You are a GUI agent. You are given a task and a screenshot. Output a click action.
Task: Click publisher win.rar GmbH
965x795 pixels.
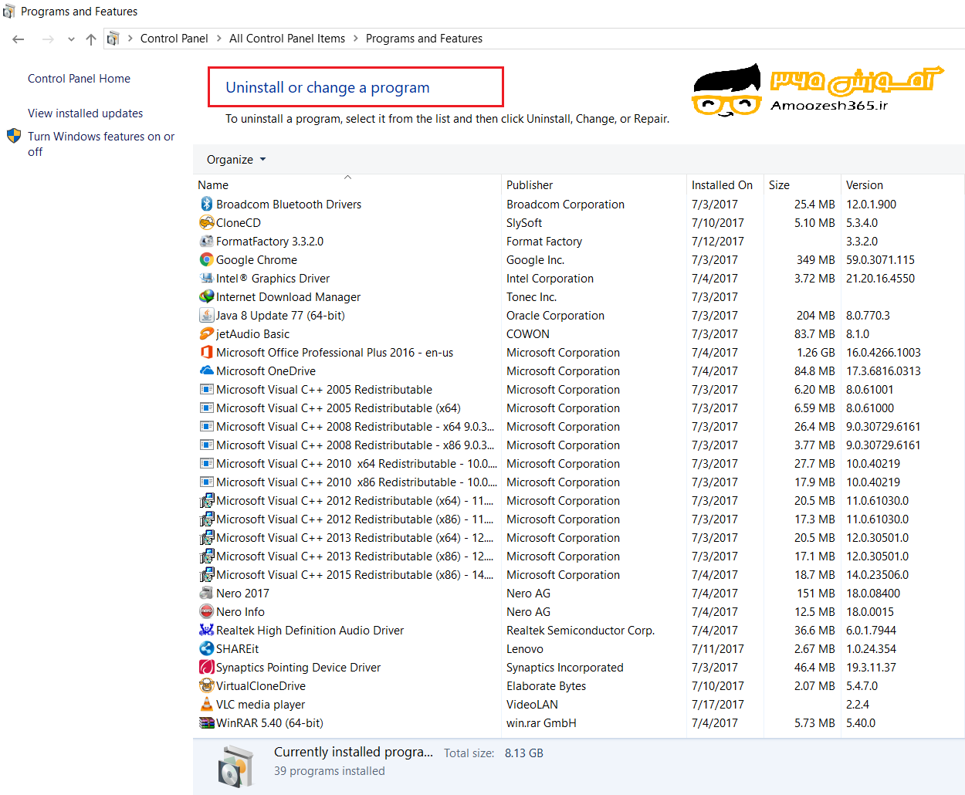coord(541,723)
